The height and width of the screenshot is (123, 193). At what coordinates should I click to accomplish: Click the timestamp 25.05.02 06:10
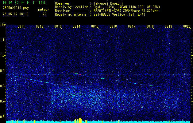(16, 14)
